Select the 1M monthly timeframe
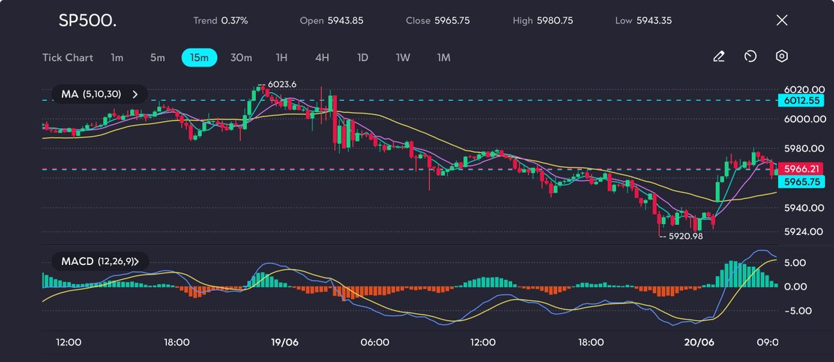This screenshot has width=834, height=362. click(x=444, y=57)
